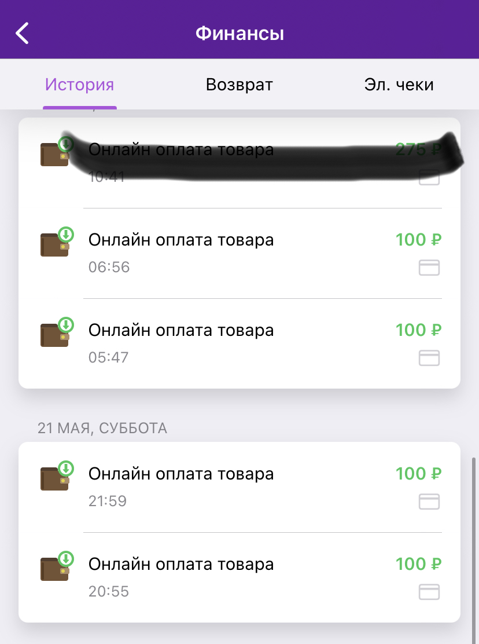Tap card icon under 06:56 amount

click(429, 268)
